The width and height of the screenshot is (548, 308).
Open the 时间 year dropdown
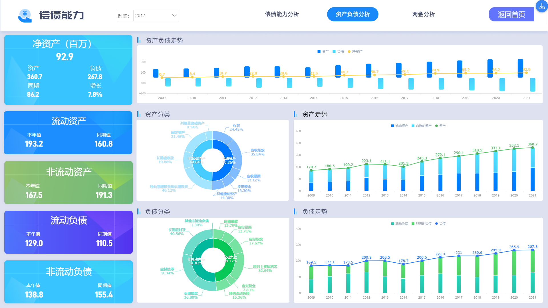click(156, 16)
